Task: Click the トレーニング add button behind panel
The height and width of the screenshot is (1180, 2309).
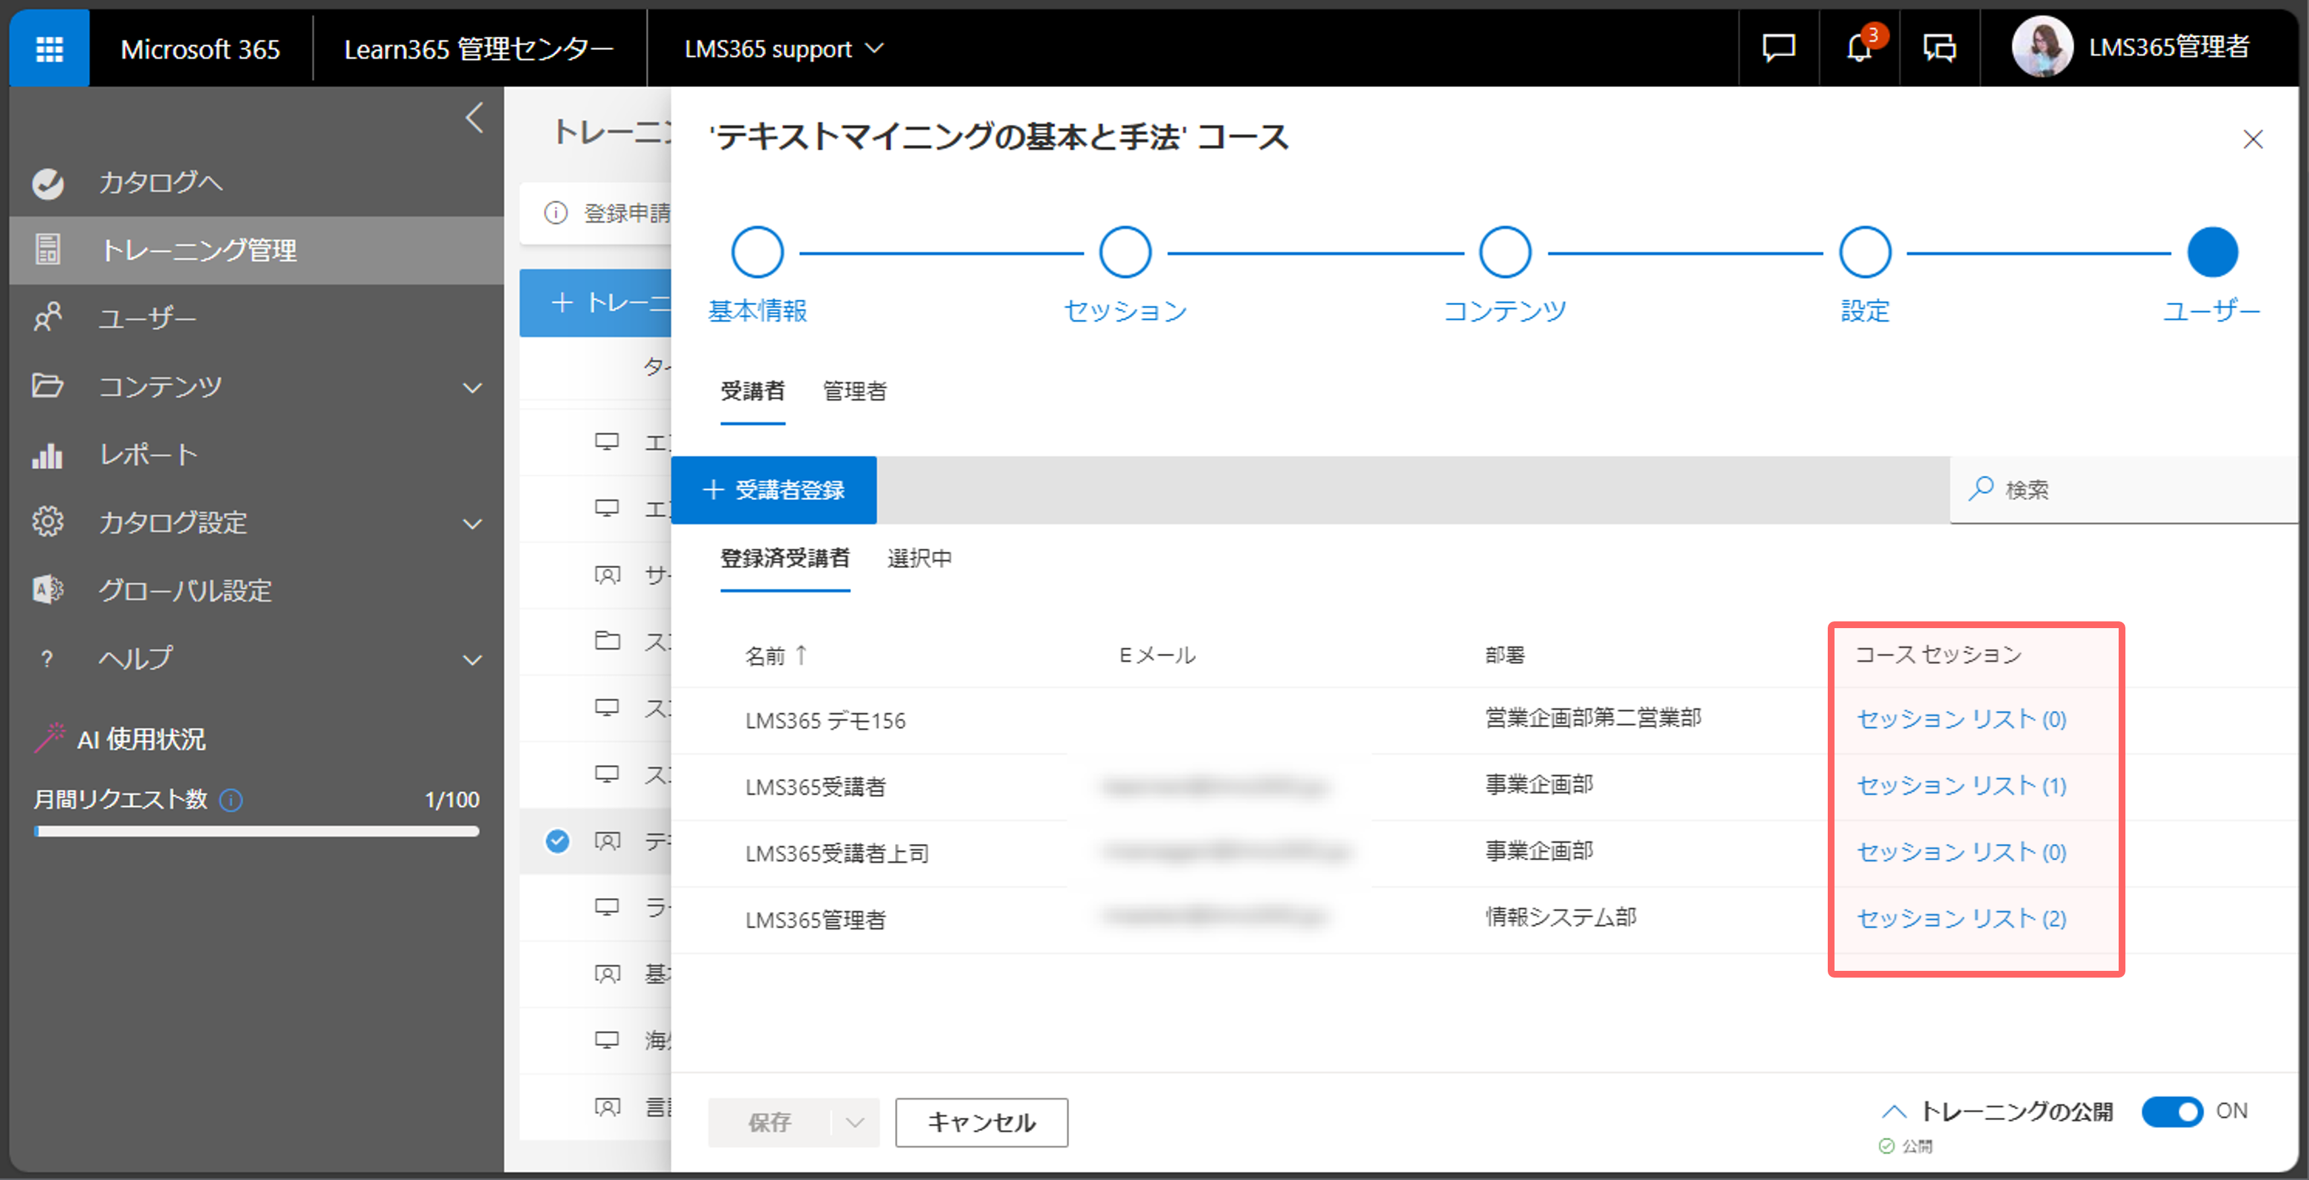Action: (x=596, y=303)
